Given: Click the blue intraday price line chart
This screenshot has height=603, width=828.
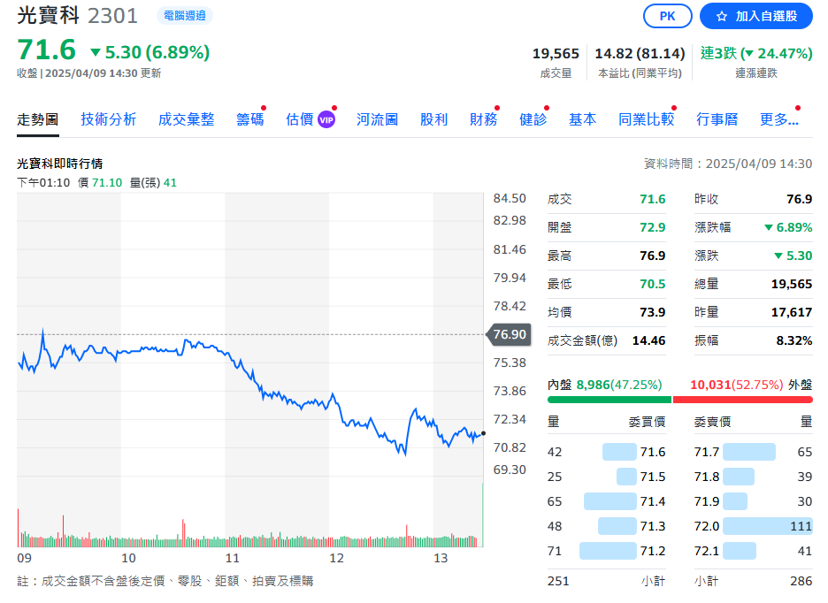Looking at the screenshot, I should click(250, 391).
